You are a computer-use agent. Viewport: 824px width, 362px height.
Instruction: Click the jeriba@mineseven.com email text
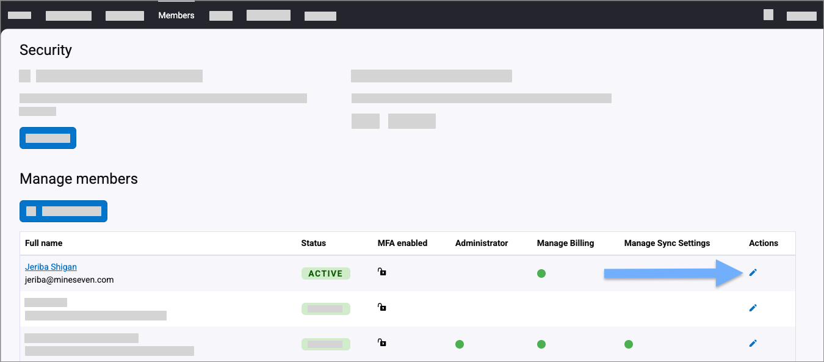[x=69, y=280]
